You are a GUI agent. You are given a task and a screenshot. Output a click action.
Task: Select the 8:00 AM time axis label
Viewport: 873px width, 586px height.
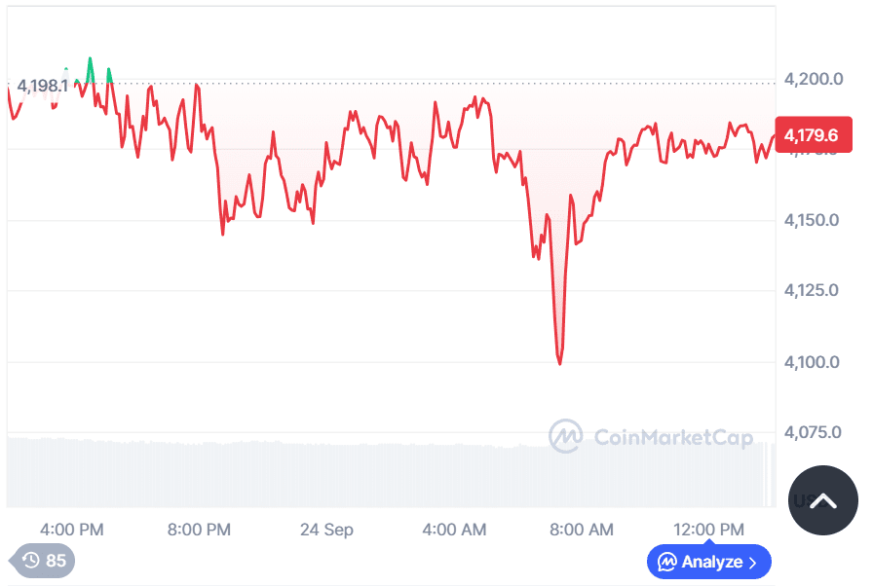581,530
